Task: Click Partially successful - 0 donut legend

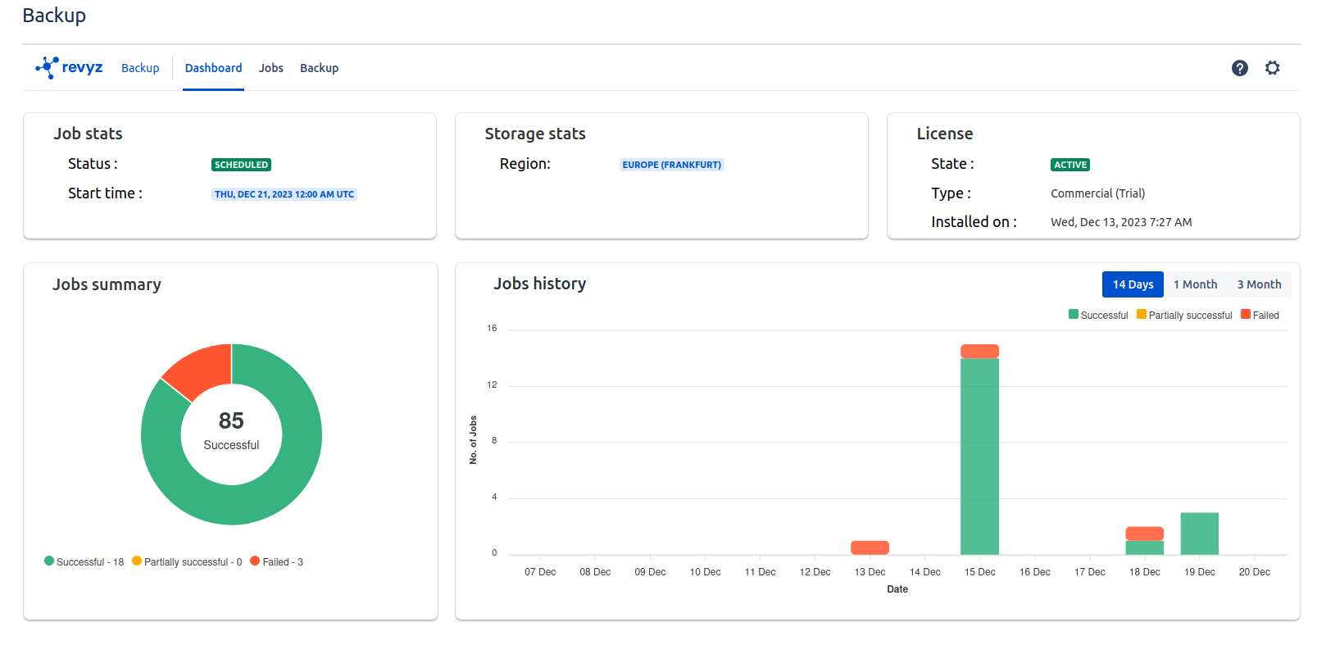Action: point(187,562)
